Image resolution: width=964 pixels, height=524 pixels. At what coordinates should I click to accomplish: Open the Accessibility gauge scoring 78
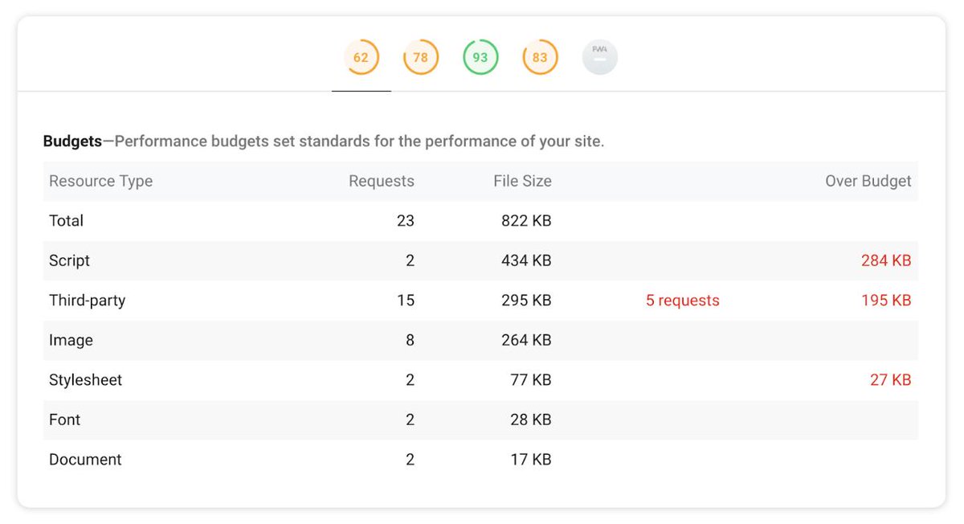[420, 57]
